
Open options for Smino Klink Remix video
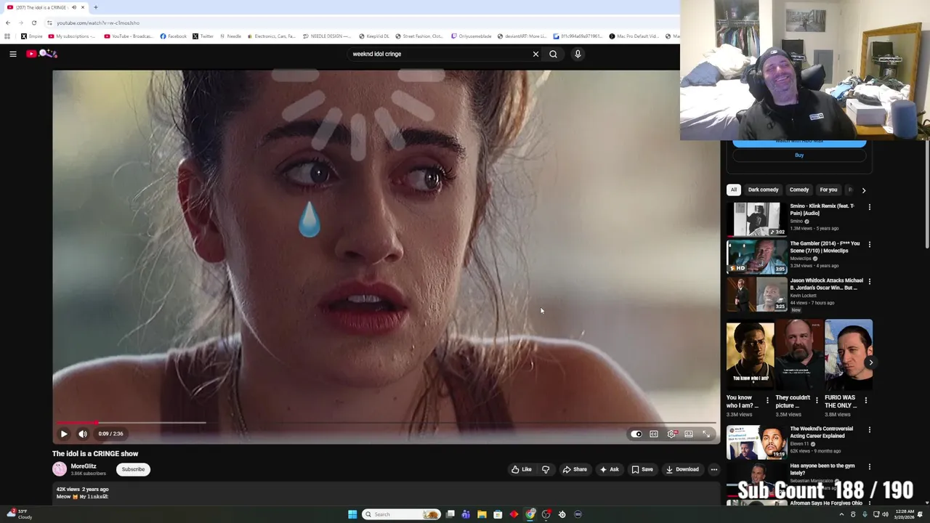[869, 207]
